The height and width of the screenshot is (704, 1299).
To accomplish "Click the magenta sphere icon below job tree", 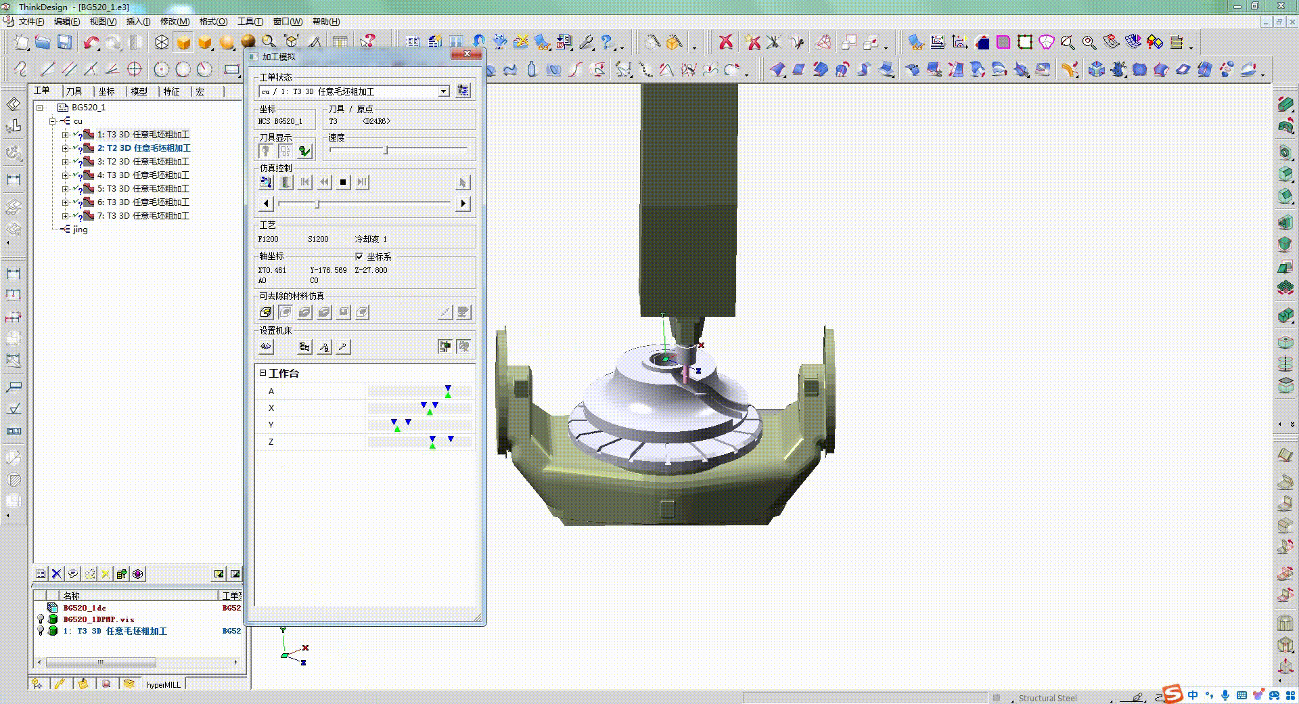I will tap(138, 574).
